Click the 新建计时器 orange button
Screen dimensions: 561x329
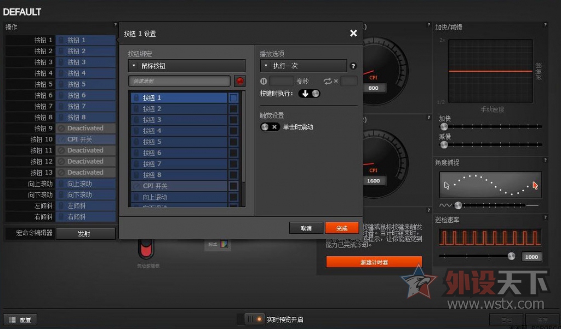[374, 262]
